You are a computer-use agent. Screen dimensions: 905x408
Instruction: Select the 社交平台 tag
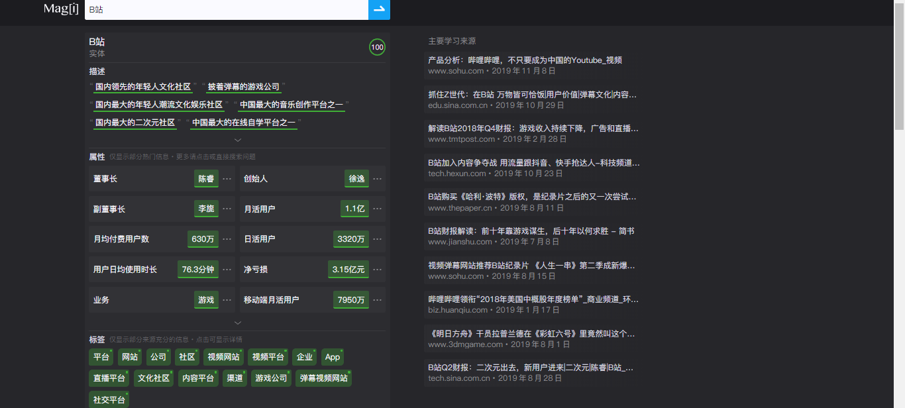click(109, 400)
